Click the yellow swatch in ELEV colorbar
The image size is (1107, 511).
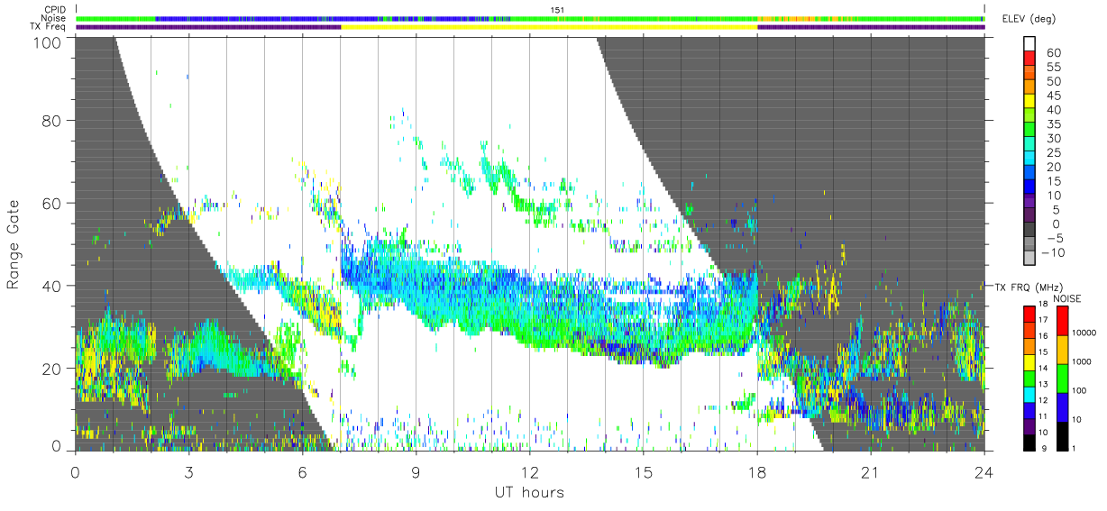(x=1029, y=101)
